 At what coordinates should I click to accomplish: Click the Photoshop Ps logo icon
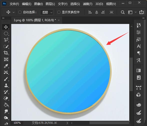(4, 4)
